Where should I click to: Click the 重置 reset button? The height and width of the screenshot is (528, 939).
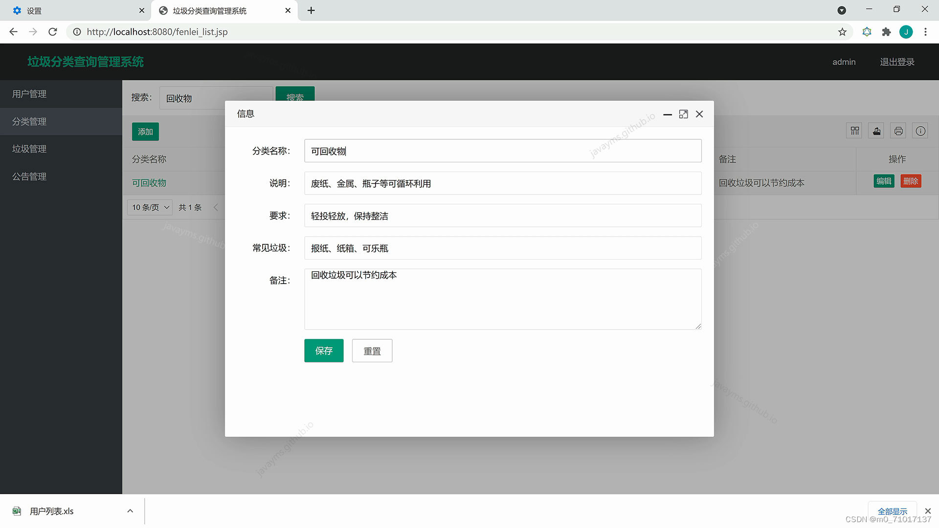pyautogui.click(x=372, y=350)
